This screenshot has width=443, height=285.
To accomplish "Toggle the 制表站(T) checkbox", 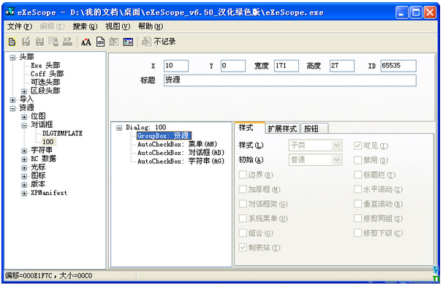I will coord(243,248).
